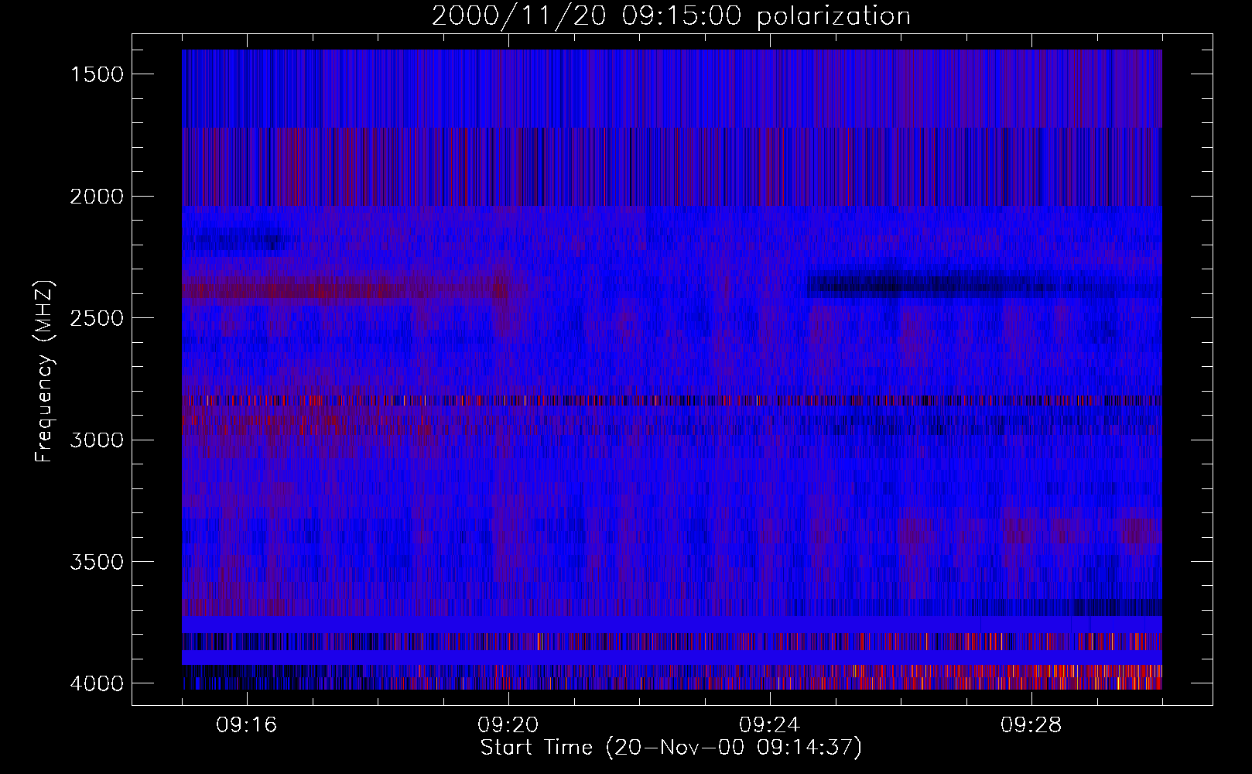The height and width of the screenshot is (774, 1252).
Task: Click the 09:16 time tick label
Action: point(247,725)
